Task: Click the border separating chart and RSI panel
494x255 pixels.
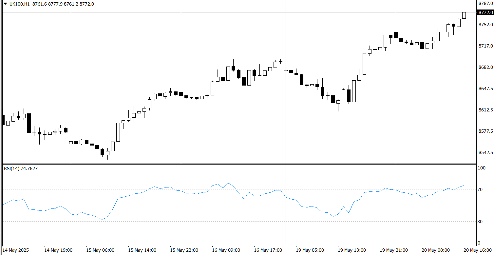Action: click(238, 164)
